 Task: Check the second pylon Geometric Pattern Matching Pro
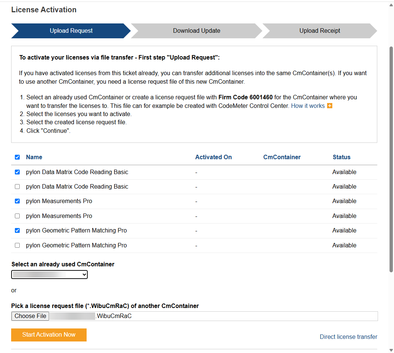17,245
